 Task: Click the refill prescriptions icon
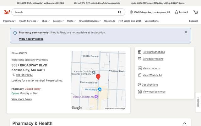tap(139, 52)
